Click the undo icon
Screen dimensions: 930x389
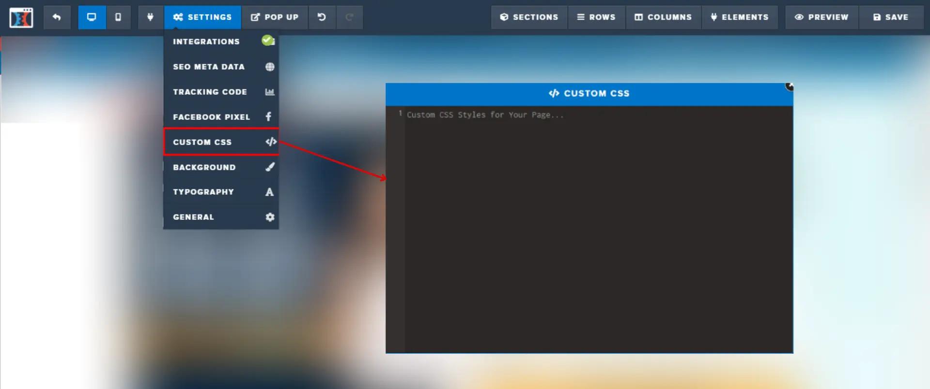coord(322,17)
